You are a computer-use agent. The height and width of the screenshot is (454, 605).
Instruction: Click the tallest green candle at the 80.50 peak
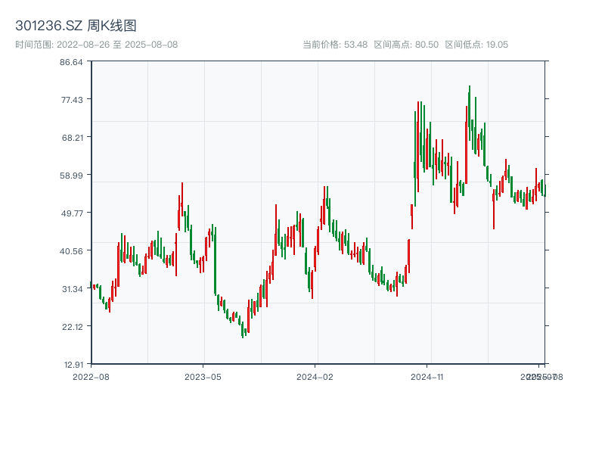470,113
